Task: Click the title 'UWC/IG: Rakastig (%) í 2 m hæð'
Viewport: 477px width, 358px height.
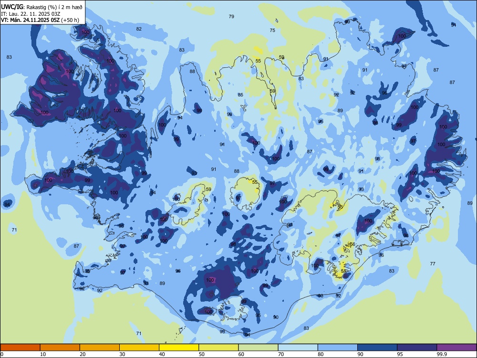Action: (41, 7)
